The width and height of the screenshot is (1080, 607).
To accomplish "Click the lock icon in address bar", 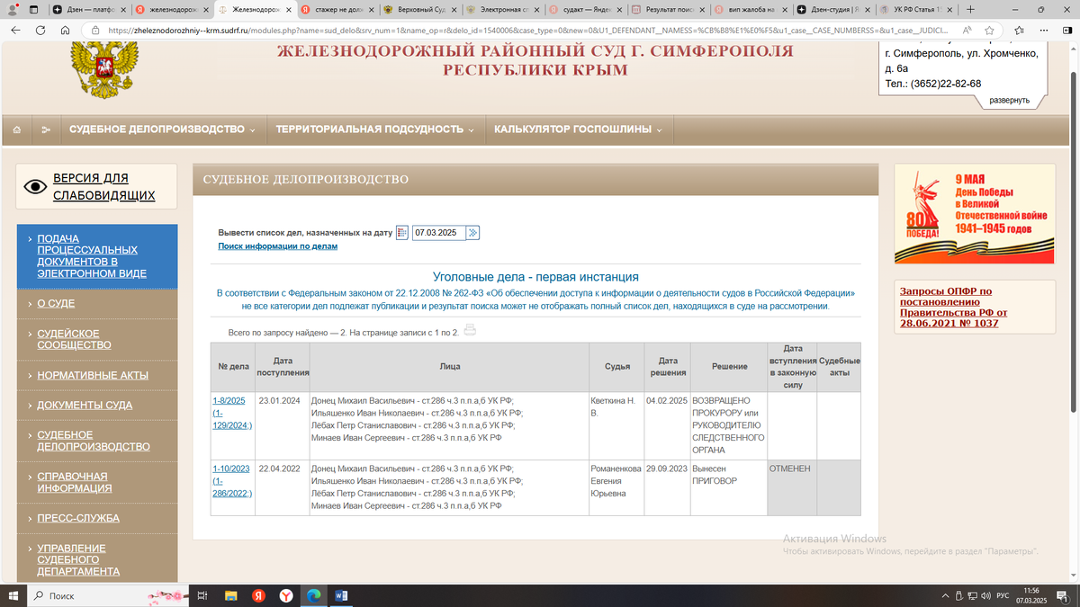I will [x=96, y=30].
